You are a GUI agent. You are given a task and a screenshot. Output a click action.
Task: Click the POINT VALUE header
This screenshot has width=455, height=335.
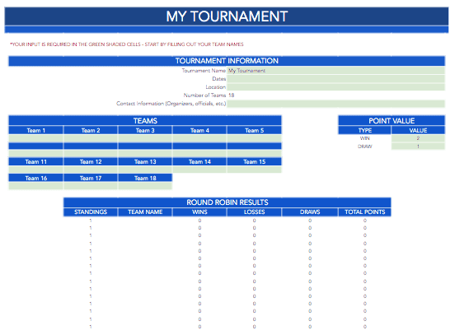click(392, 120)
